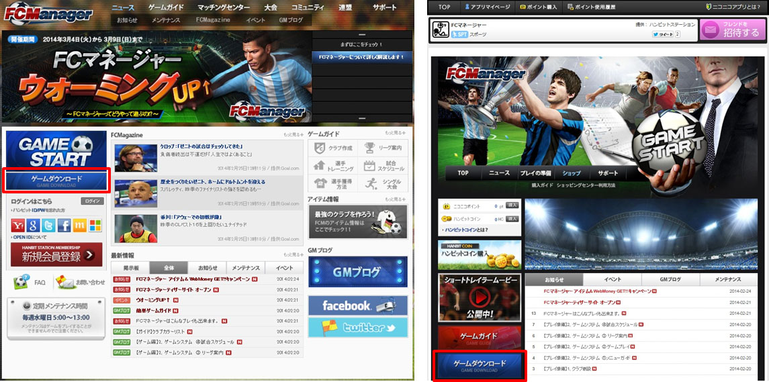
Task: Log in with the Twitter bird icon
Action: [x=48, y=226]
